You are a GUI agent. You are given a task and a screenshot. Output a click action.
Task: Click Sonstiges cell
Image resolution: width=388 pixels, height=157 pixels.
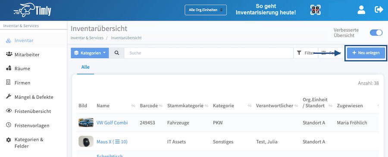coord(223,142)
